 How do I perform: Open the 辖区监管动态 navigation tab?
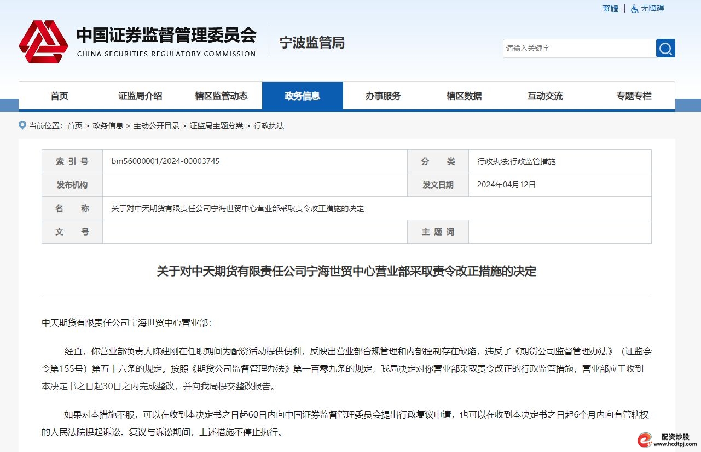coord(221,96)
